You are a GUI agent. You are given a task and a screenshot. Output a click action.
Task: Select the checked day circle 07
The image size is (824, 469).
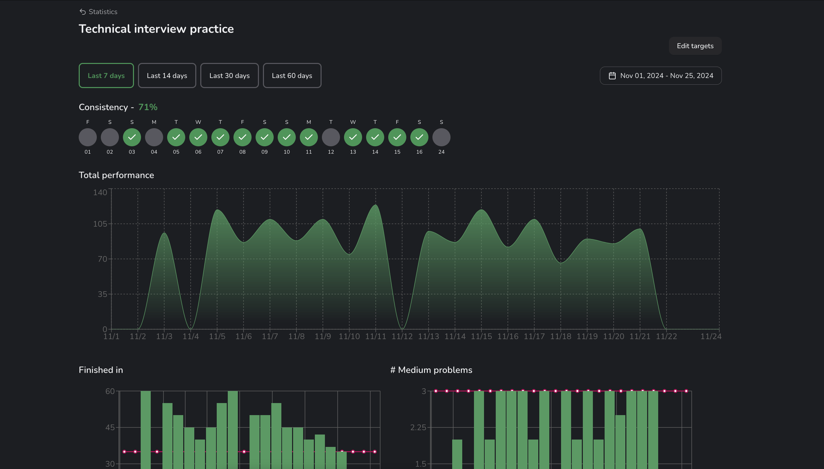[x=220, y=137]
